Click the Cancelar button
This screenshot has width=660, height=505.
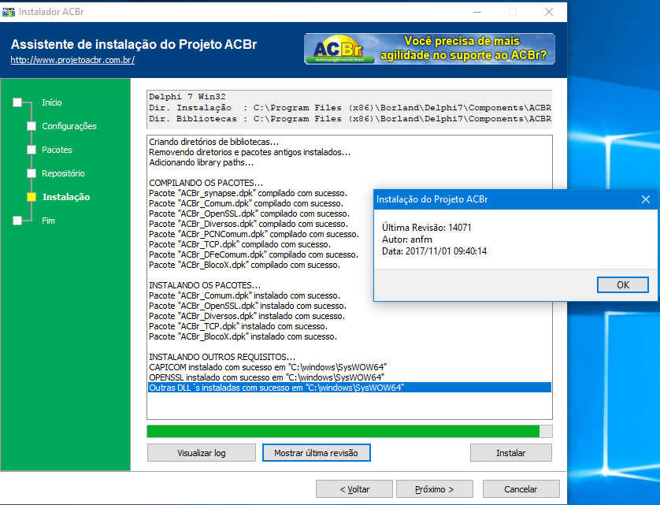coord(521,489)
